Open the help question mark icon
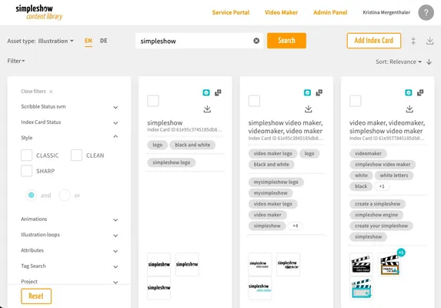The width and height of the screenshot is (441, 308). (x=426, y=12)
